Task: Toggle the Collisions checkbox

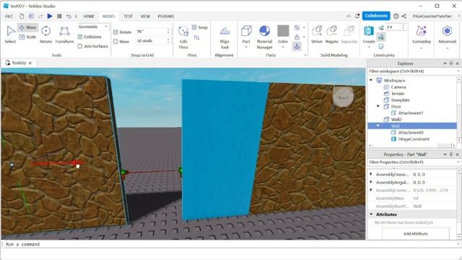Action: (80, 37)
